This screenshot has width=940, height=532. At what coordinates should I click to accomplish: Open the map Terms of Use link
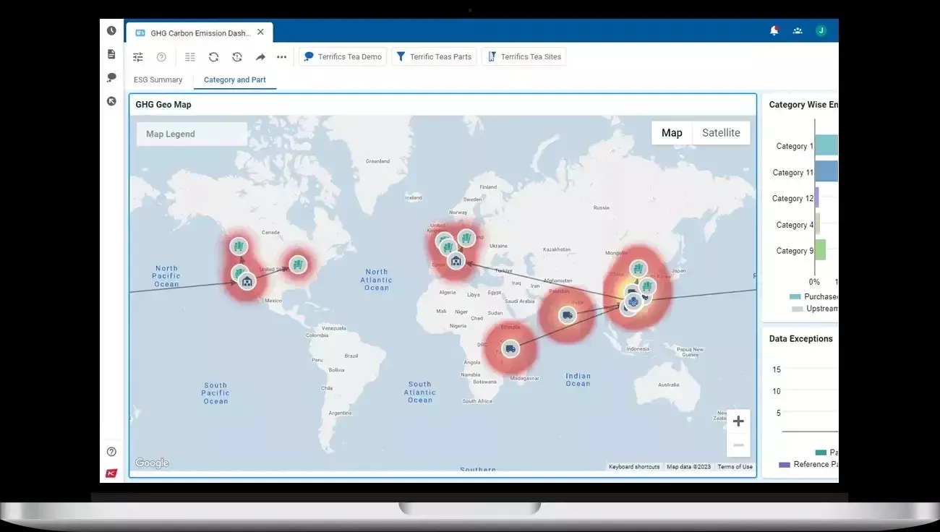tap(735, 467)
